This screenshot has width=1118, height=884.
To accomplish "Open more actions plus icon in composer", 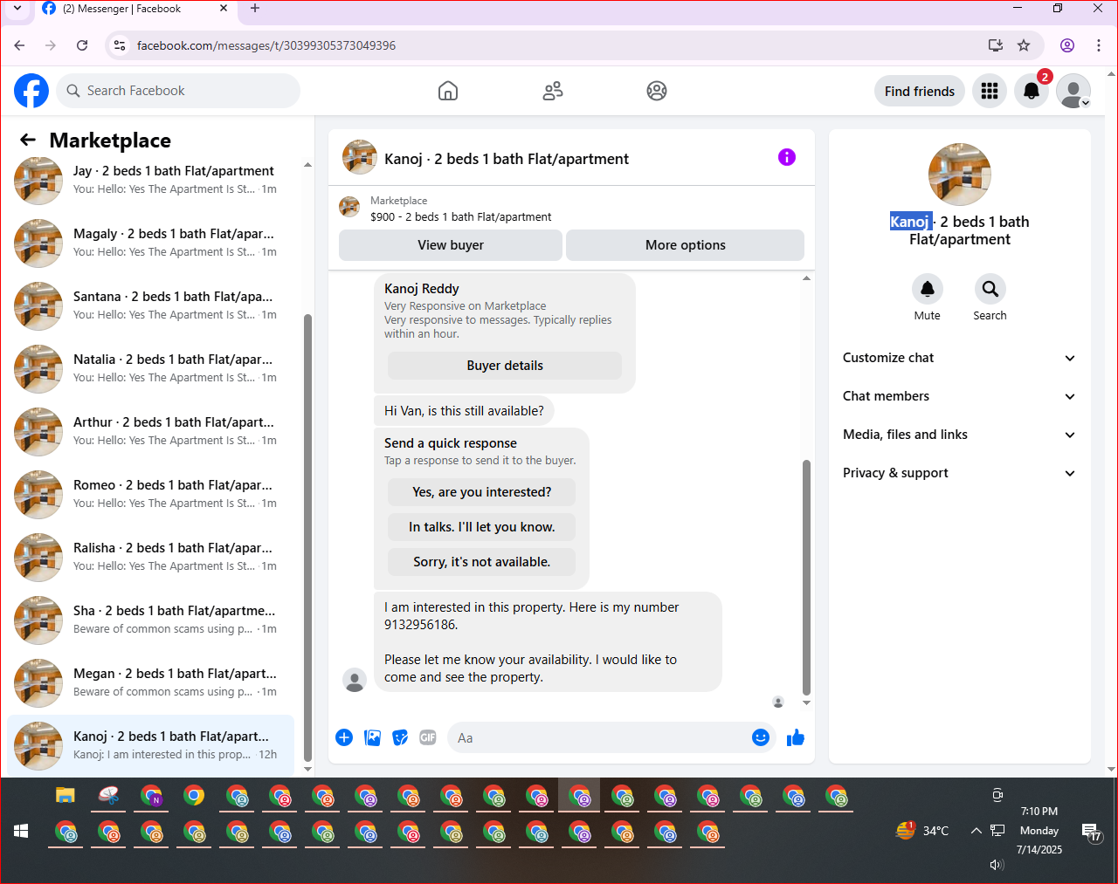I will pyautogui.click(x=344, y=737).
